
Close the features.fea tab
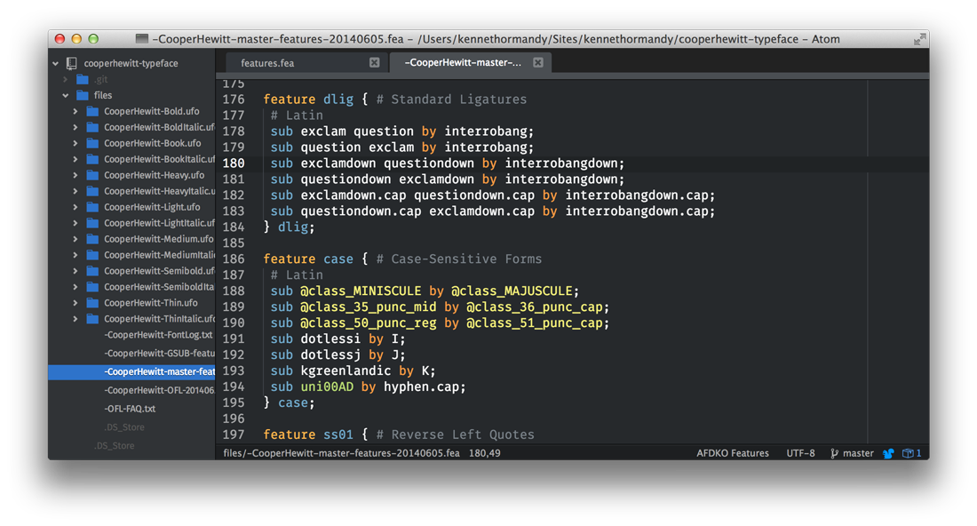pos(374,62)
